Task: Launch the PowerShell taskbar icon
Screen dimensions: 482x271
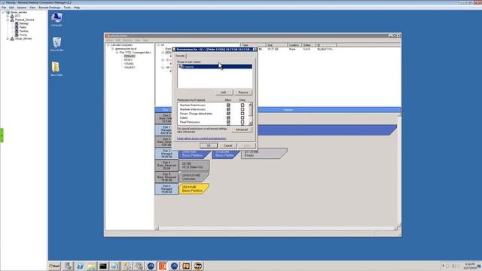Action: 80,266
